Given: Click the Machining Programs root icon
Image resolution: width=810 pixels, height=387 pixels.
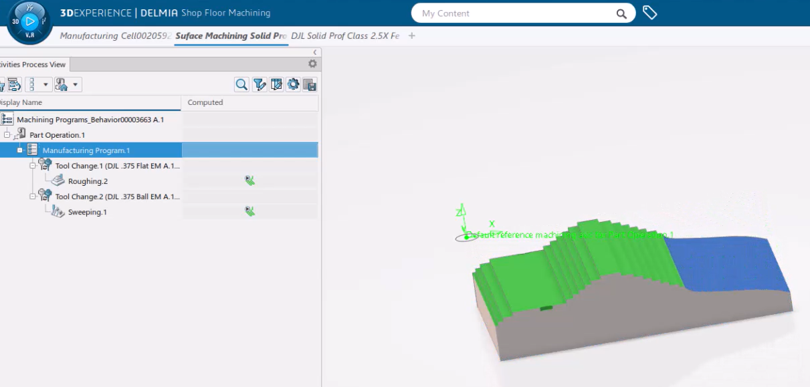Looking at the screenshot, I should pyautogui.click(x=7, y=120).
